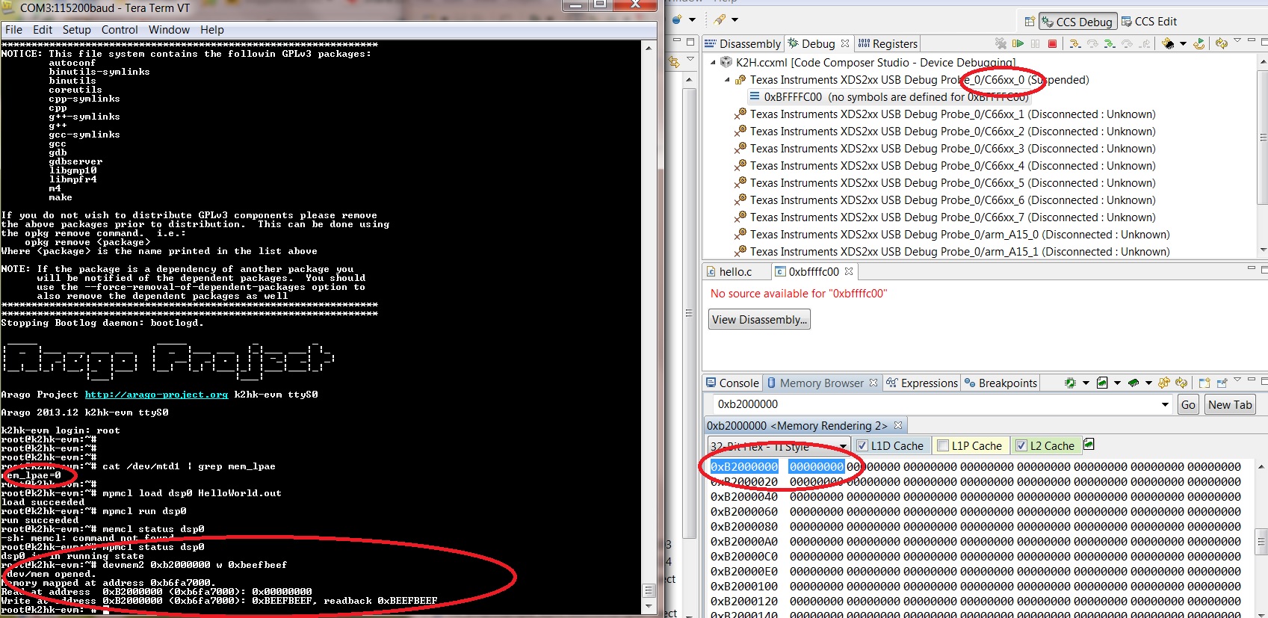
Task: Collapse the C66xx_0 Suspended tree node
Action: (726, 80)
